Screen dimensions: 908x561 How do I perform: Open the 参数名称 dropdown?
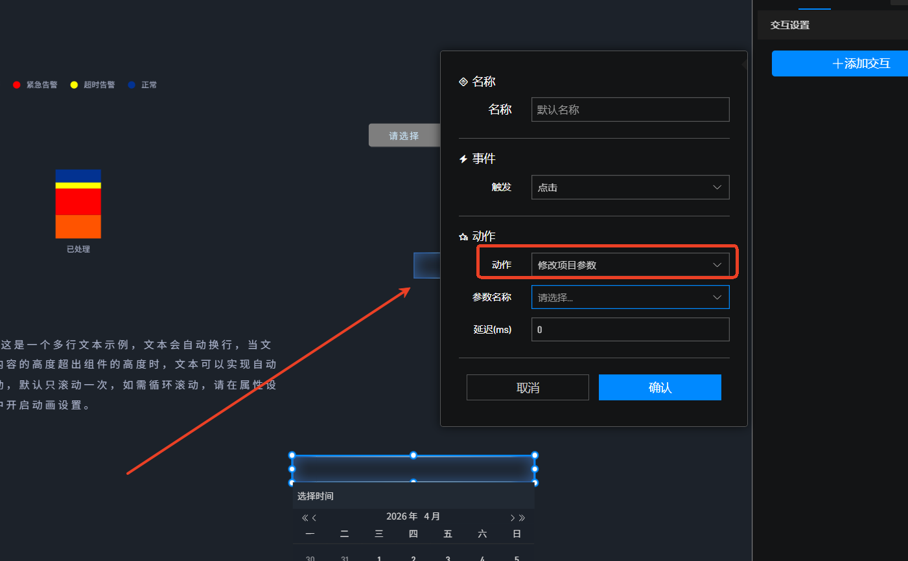(630, 297)
